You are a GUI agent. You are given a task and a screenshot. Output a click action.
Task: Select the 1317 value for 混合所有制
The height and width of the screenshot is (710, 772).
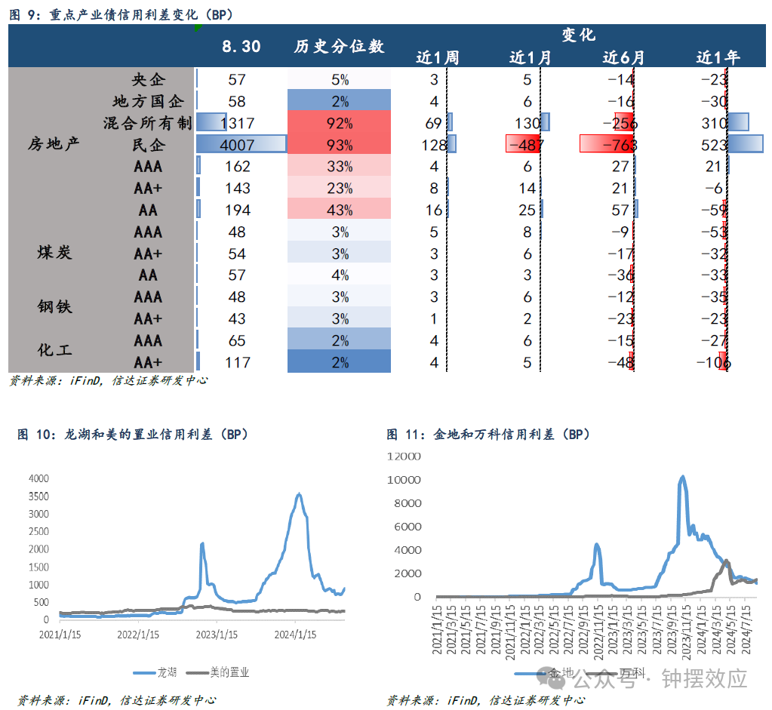[x=237, y=123]
